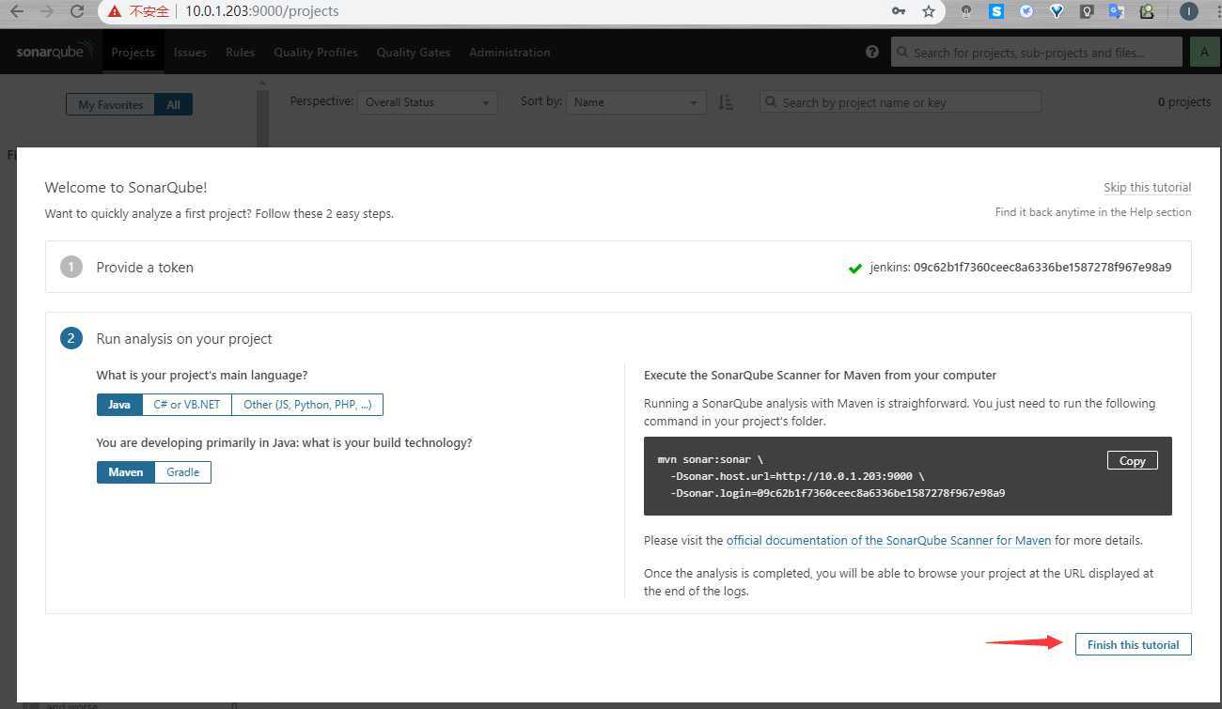
Task: Bookmark the page with the star icon
Action: coord(929,11)
